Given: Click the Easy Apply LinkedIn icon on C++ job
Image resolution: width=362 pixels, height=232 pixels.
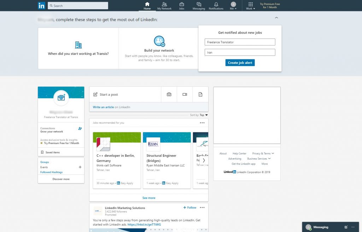Looking at the screenshot, I should (118, 183).
